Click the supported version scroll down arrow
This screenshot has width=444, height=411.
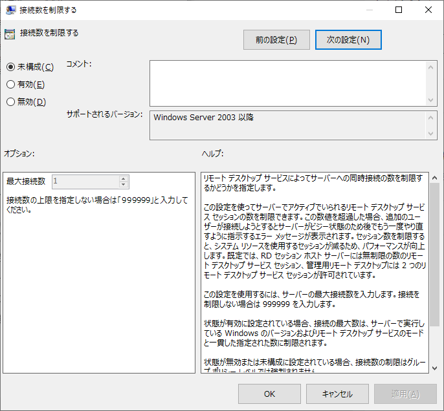tap(430, 133)
